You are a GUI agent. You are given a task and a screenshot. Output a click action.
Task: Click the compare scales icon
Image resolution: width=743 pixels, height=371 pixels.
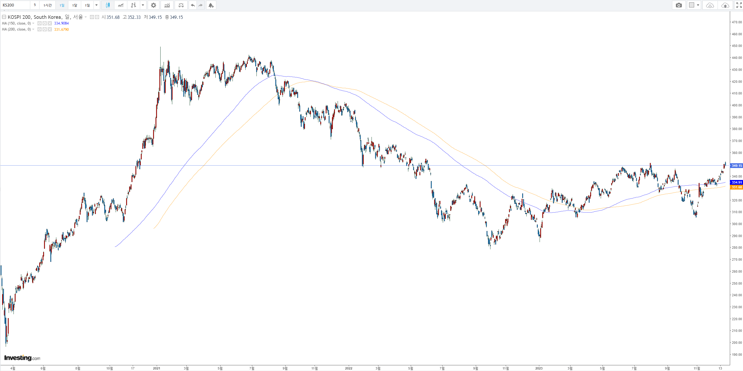tap(181, 5)
